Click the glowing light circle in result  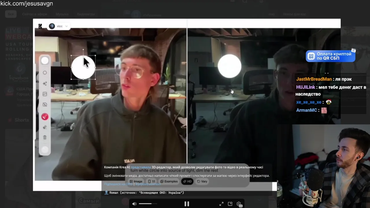229,66
